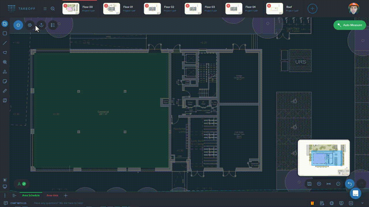Image resolution: width=369 pixels, height=207 pixels.
Task: Open drawing settings gear icon
Action: click(x=30, y=25)
